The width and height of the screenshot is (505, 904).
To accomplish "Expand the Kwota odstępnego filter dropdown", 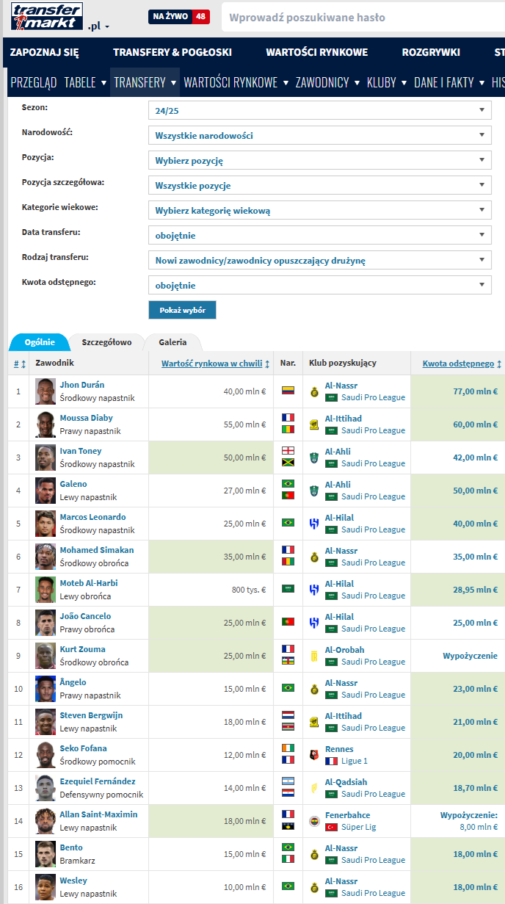I will point(320,285).
